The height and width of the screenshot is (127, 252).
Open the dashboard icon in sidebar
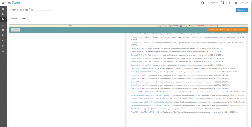pos(3,9)
